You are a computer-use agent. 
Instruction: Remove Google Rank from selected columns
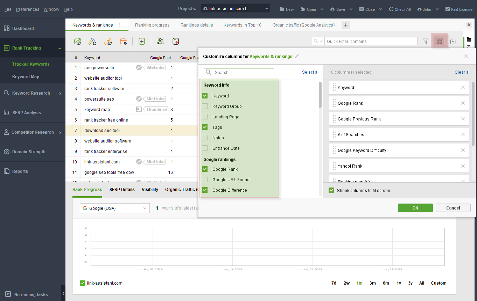[x=463, y=103]
